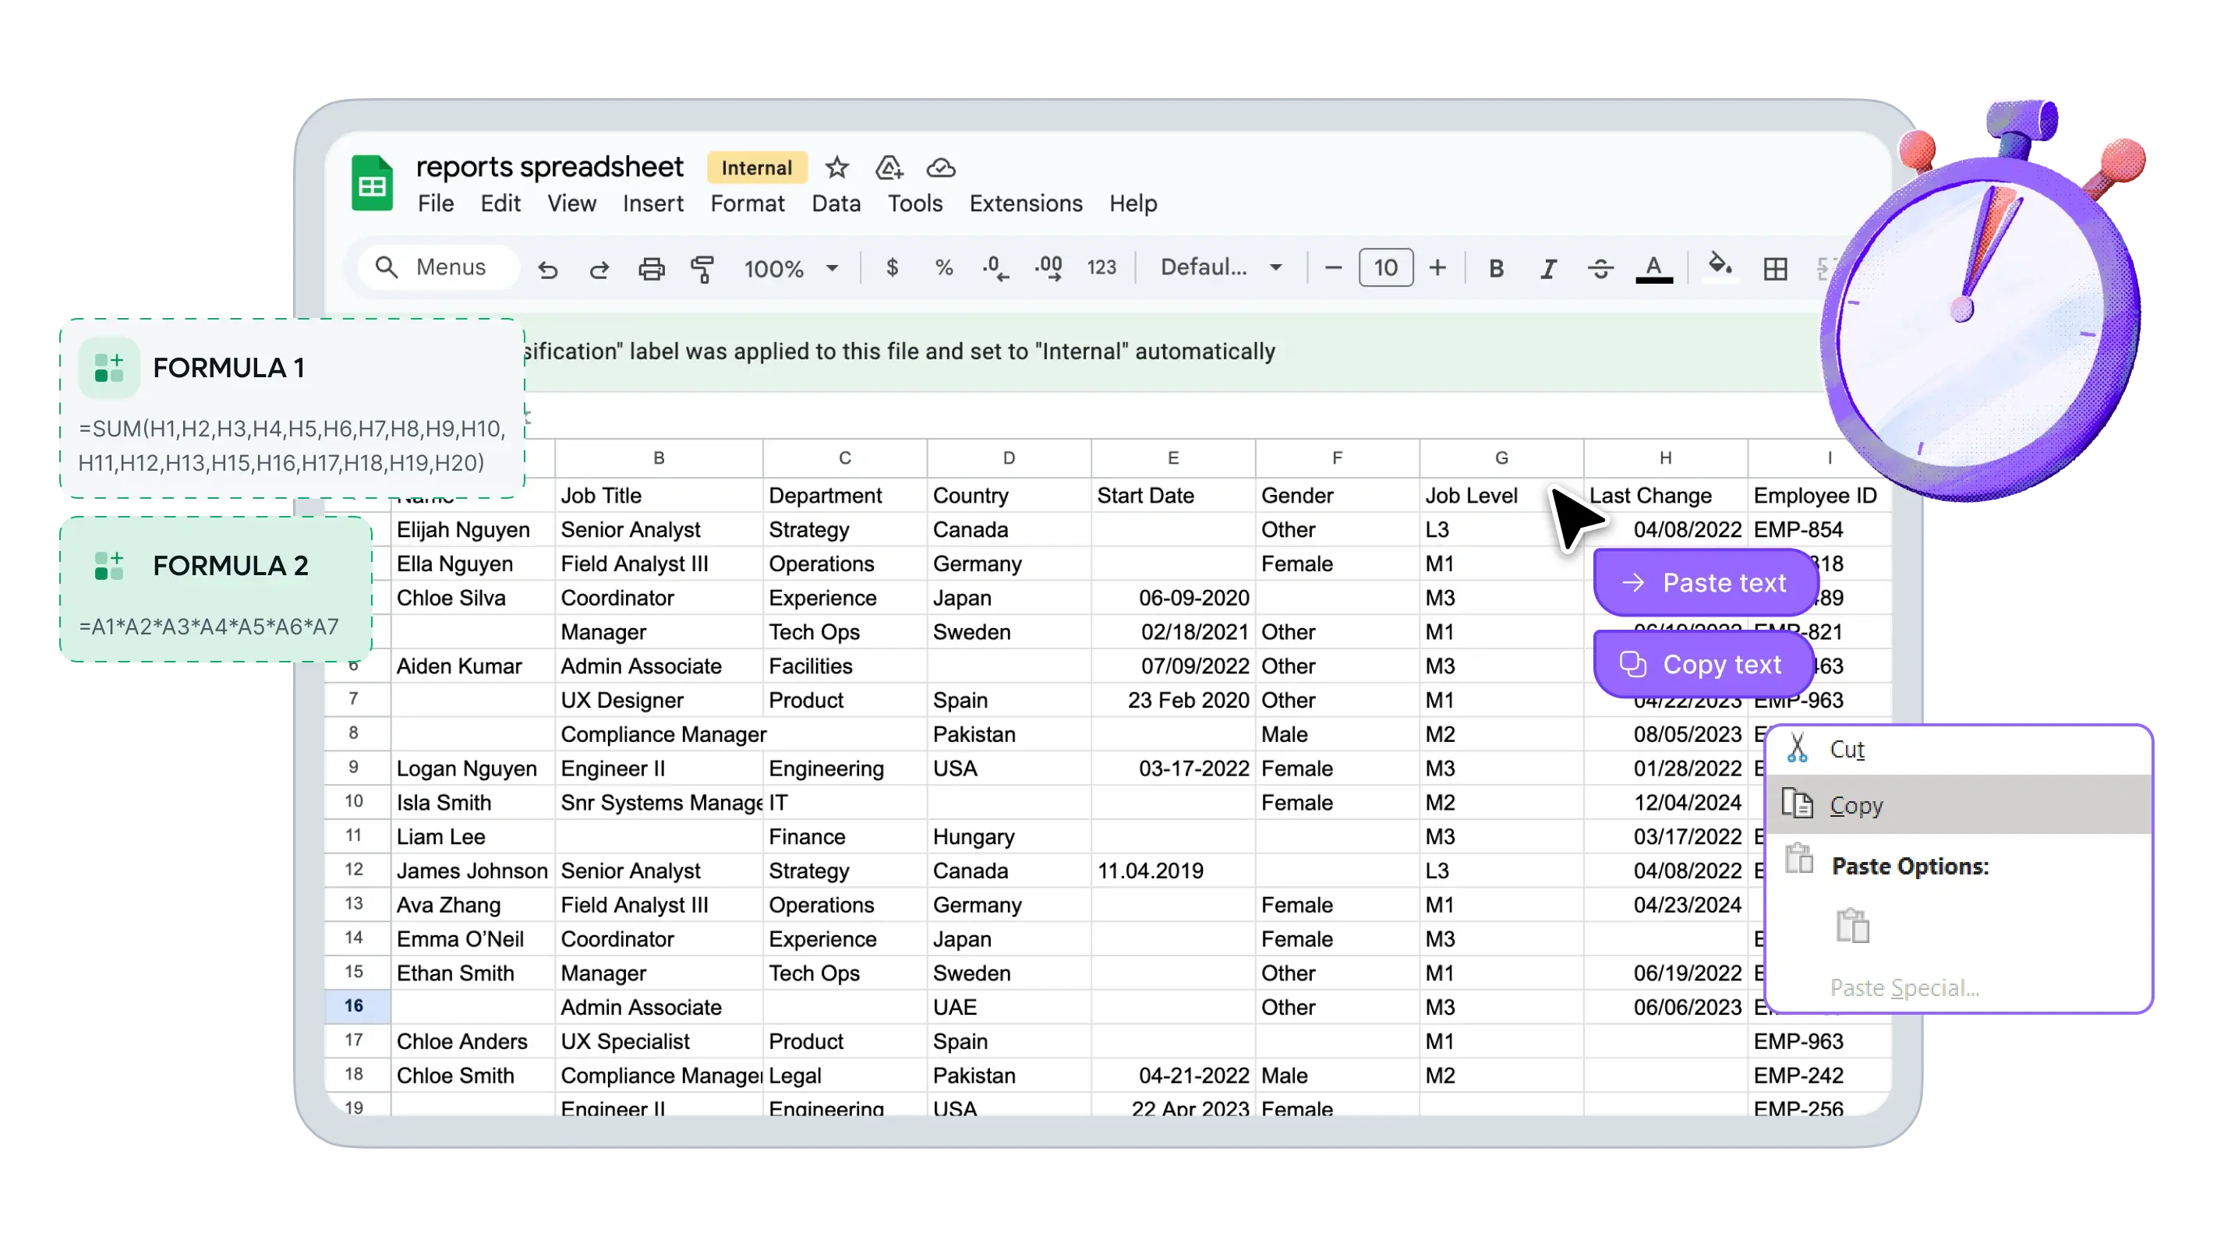Viewport: 2217px width, 1247px height.
Task: Click the add to Drive icon
Action: (889, 167)
